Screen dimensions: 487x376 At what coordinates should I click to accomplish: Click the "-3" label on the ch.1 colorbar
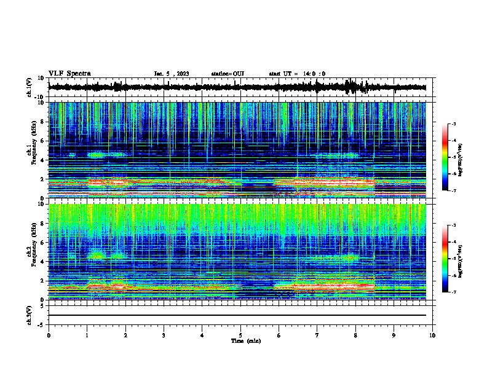[x=454, y=123]
